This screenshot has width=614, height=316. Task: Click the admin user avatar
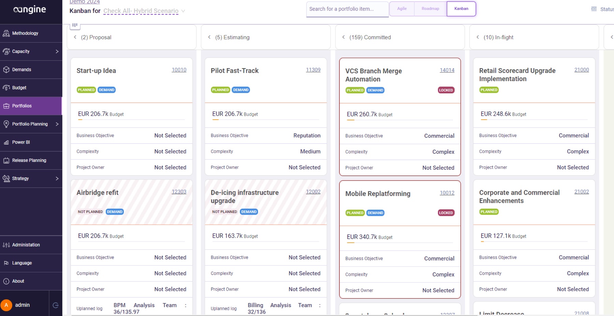(6, 305)
